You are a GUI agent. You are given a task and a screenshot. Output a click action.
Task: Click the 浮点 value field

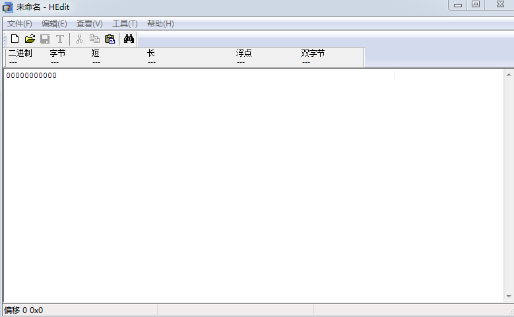(241, 62)
